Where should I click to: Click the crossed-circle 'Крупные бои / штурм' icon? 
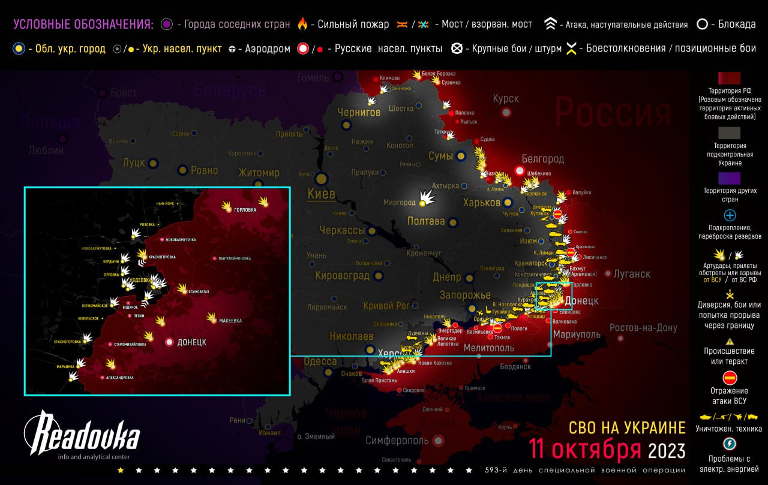click(457, 49)
